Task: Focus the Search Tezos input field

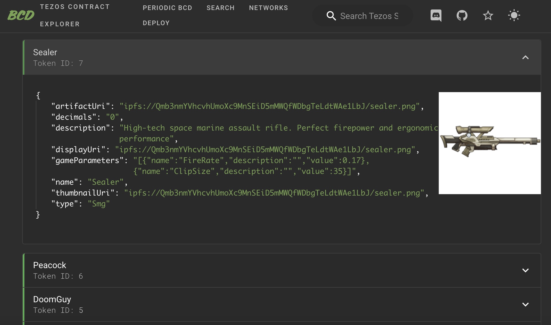Action: point(369,16)
